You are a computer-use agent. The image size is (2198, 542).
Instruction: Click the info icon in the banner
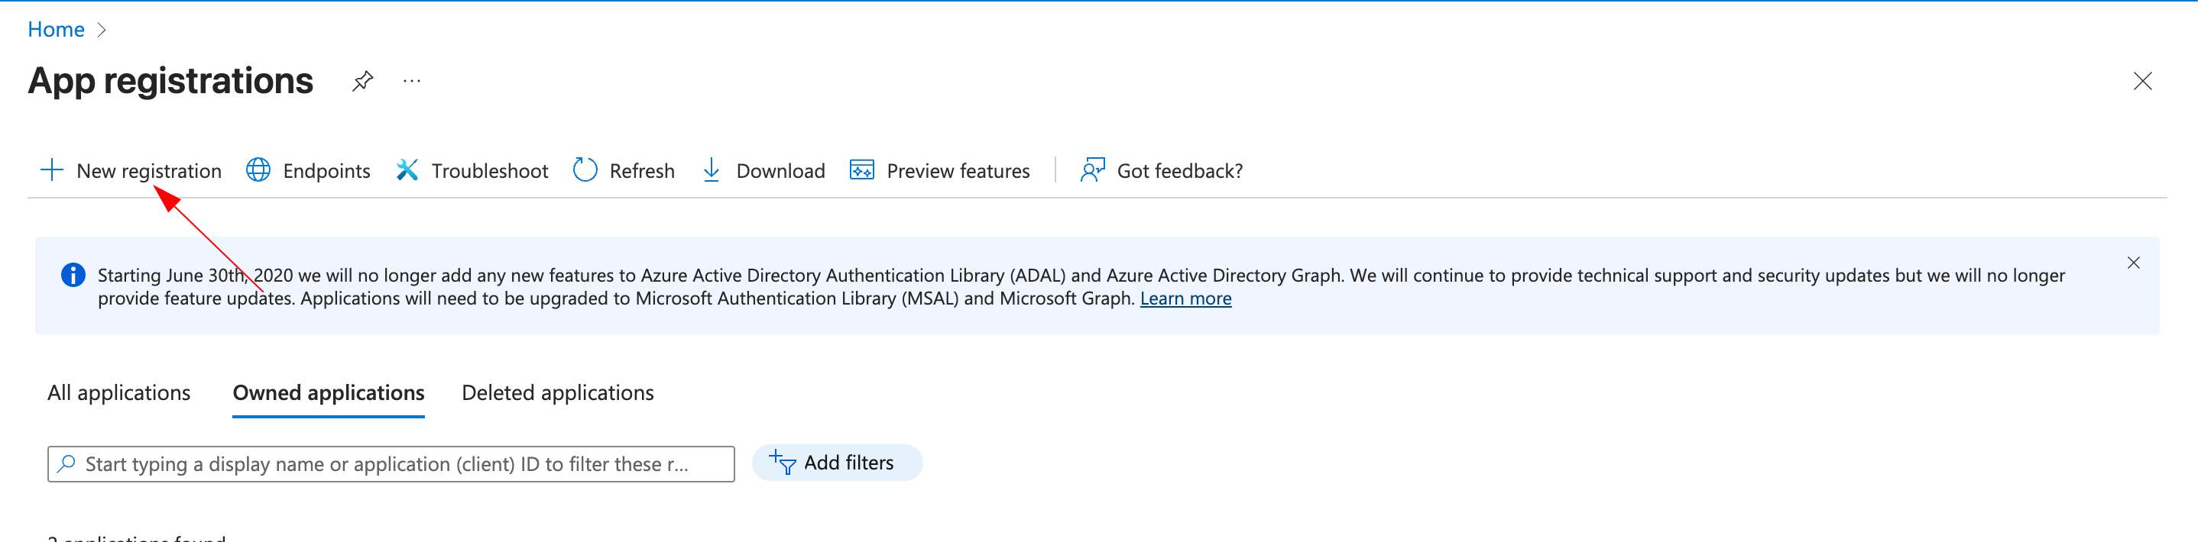[x=73, y=276]
